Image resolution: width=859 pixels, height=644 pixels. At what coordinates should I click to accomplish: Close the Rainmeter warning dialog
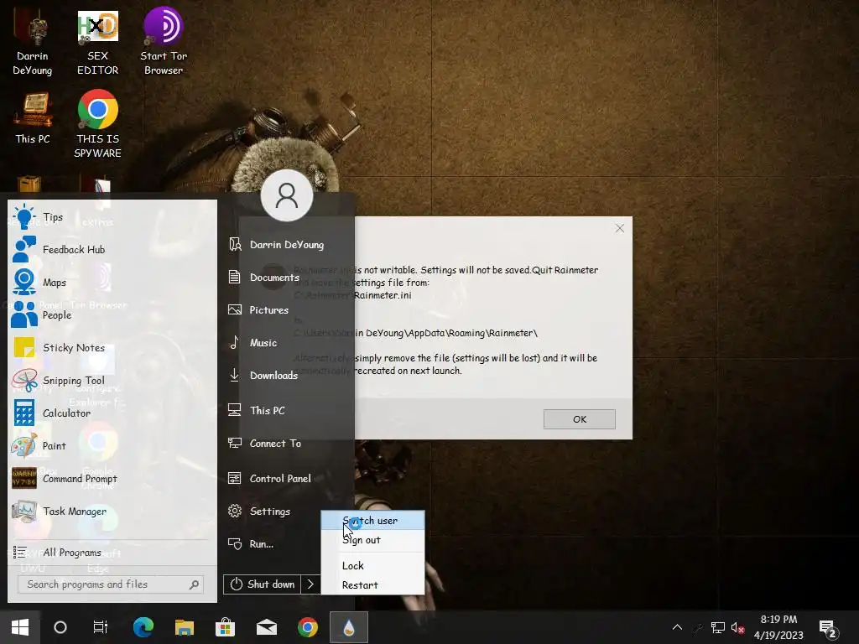coord(620,228)
